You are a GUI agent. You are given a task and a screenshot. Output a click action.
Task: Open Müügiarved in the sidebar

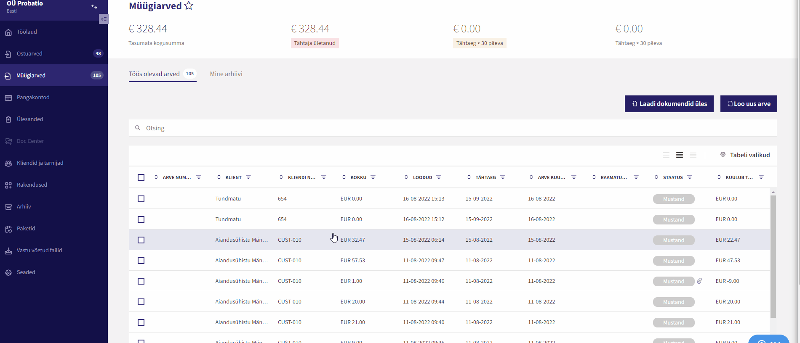click(x=54, y=76)
